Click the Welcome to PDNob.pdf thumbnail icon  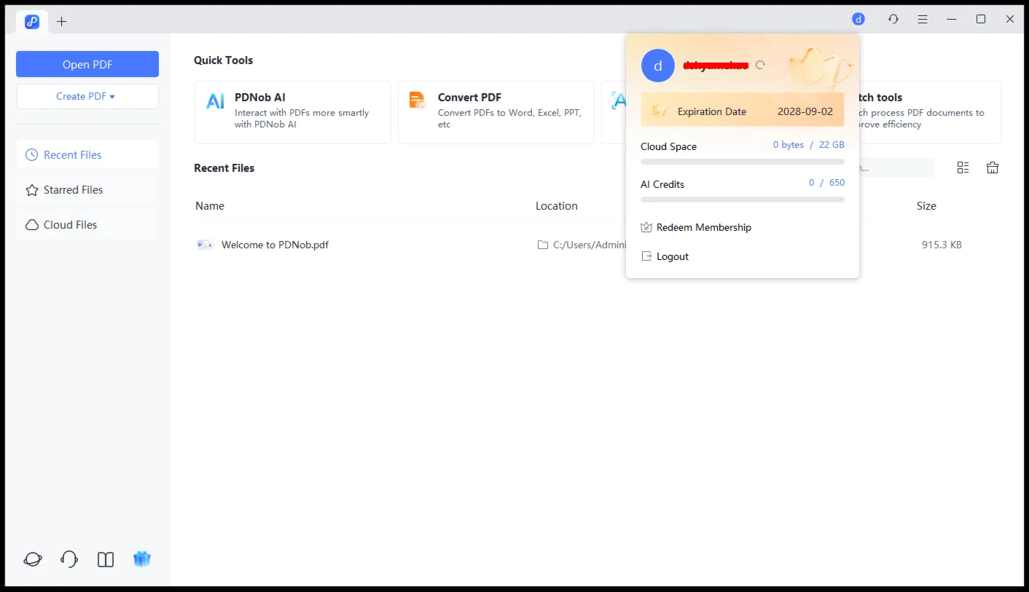pyautogui.click(x=206, y=245)
